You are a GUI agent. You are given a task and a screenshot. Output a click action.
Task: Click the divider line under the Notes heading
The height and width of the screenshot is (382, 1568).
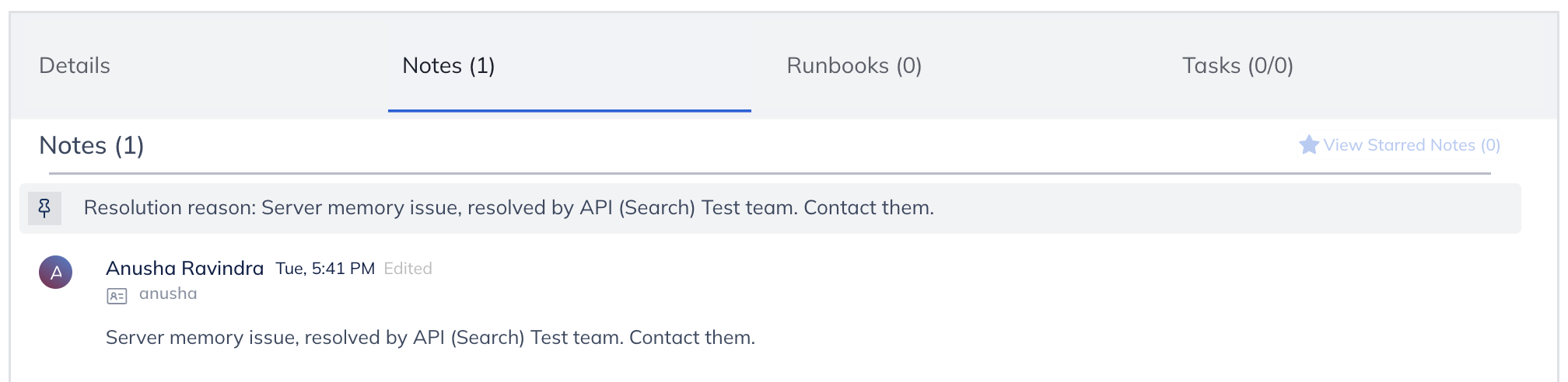[770, 173]
